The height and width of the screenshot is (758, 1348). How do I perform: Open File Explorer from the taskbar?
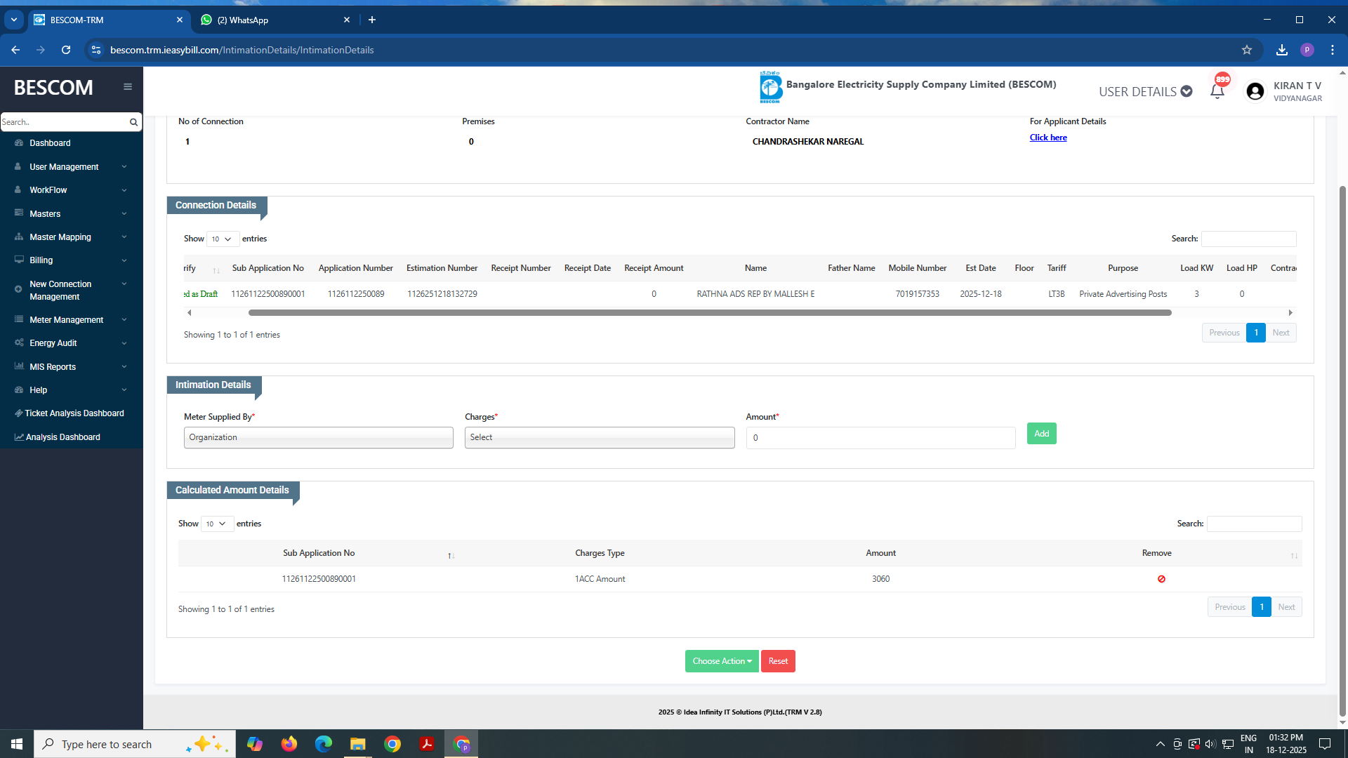[x=357, y=744]
